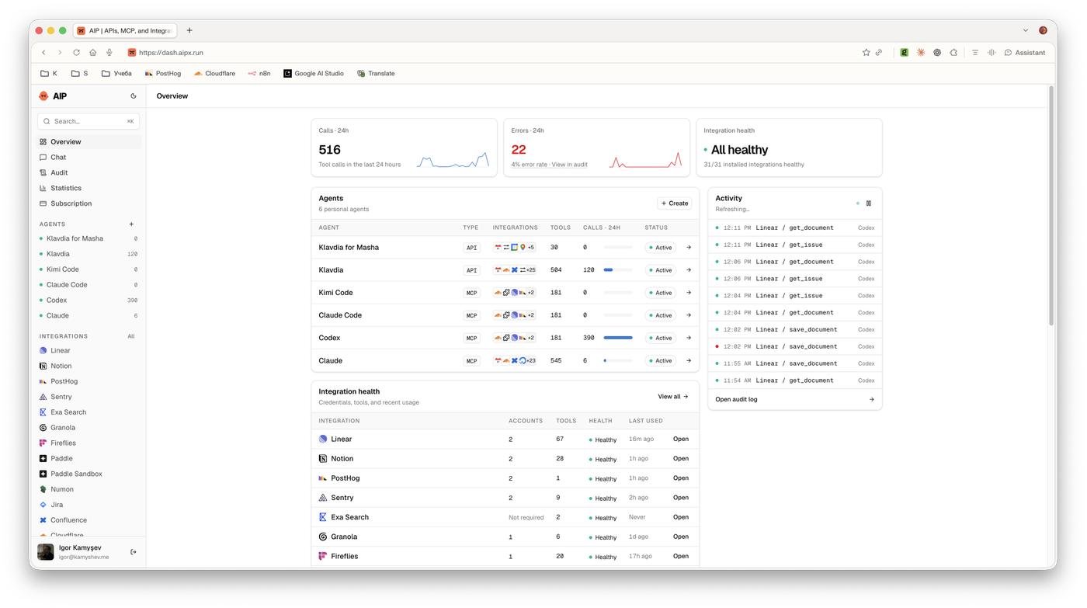Go to the browser home page

[92, 53]
